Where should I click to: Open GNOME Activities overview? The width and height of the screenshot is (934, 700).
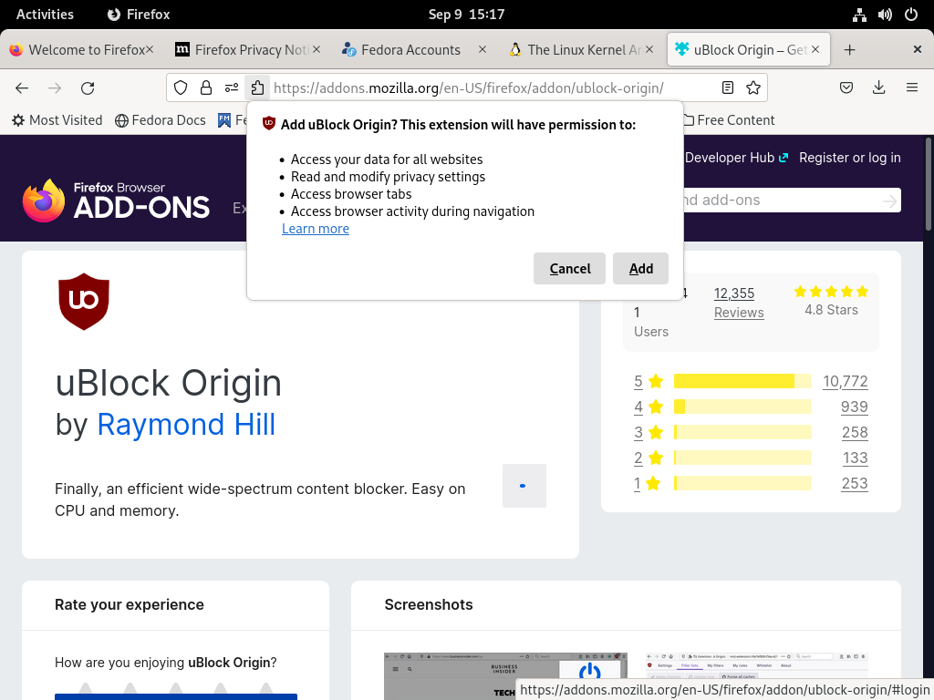pos(45,15)
